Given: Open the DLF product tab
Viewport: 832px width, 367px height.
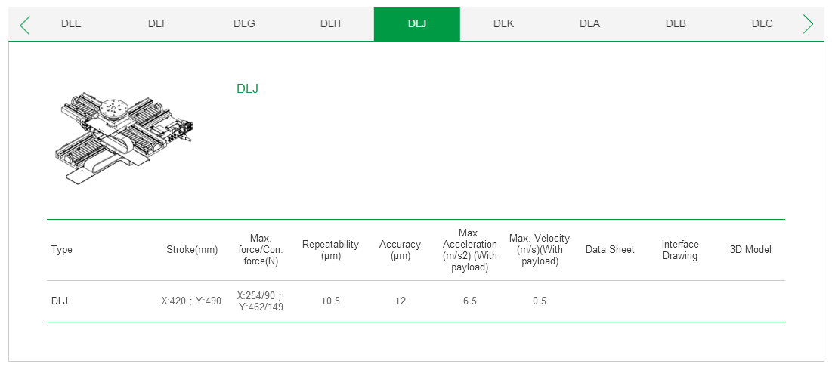Looking at the screenshot, I should (x=158, y=23).
